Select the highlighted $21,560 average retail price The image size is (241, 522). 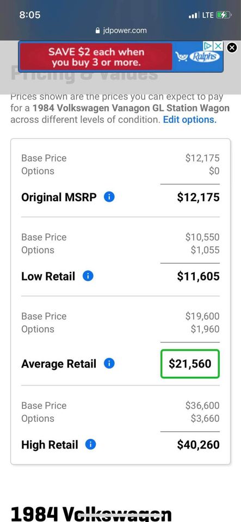click(x=190, y=364)
